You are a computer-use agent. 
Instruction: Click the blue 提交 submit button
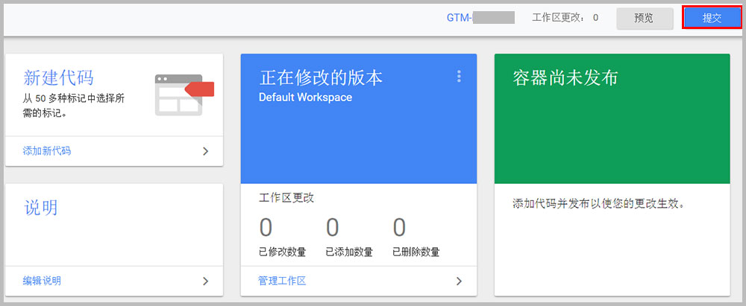[x=712, y=18]
